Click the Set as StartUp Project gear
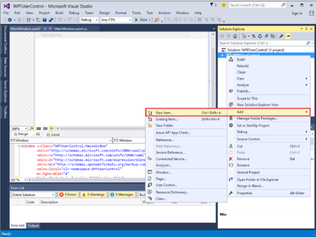The width and height of the screenshot is (316, 237). coord(231,125)
